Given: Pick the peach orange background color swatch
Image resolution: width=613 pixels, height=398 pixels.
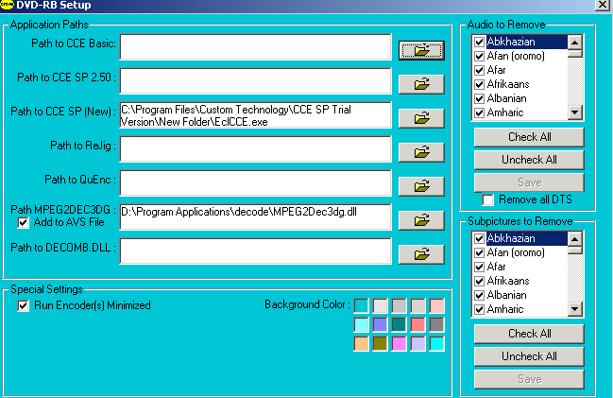Looking at the screenshot, I should [x=361, y=343].
